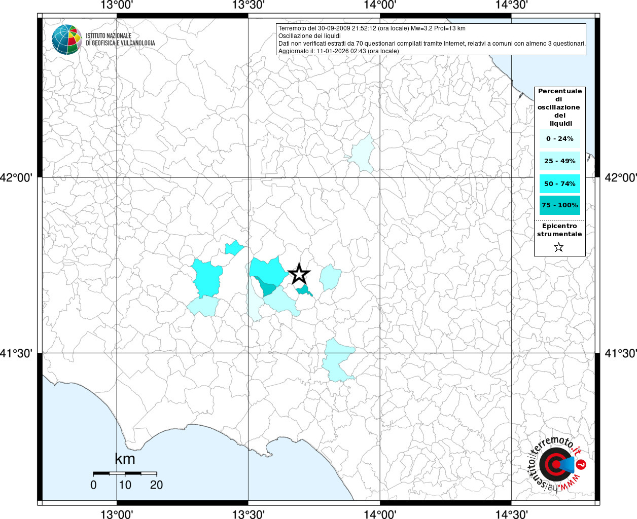The width and height of the screenshot is (637, 519).
Task: Click the bottom 14°30' longitude label
Action: (512, 514)
